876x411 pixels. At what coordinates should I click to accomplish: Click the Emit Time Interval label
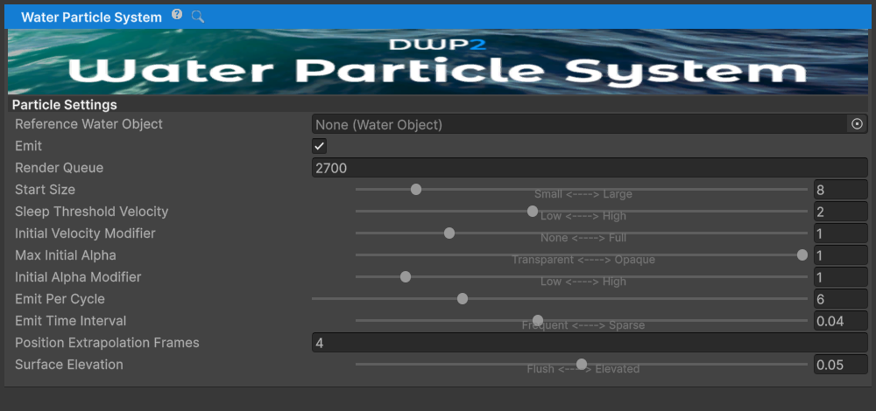70,321
